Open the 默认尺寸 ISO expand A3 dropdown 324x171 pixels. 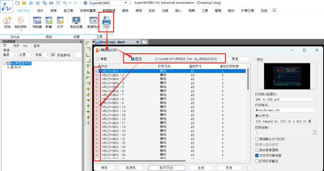(x=286, y=121)
